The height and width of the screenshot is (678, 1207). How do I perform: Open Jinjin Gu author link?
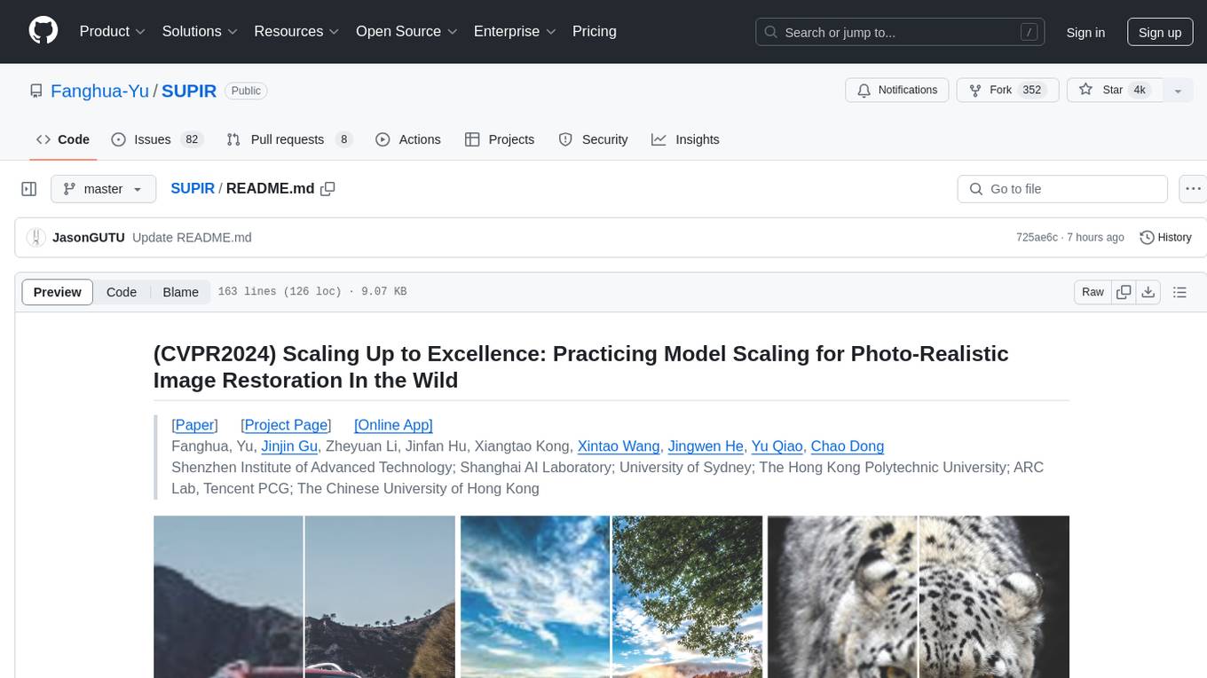[289, 446]
